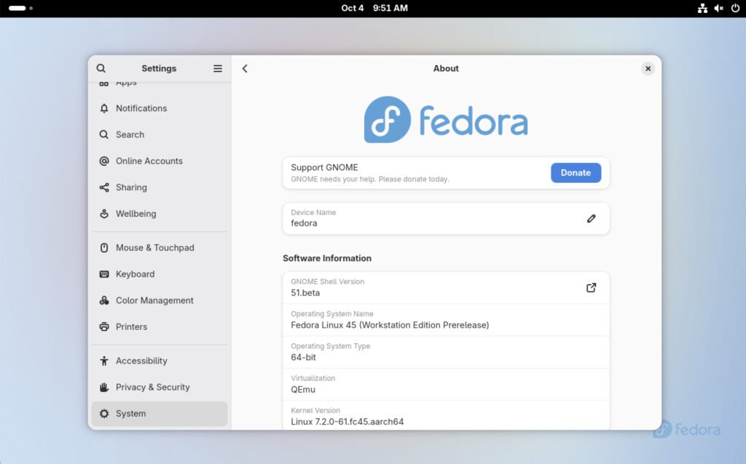Screen dimensions: 746x464
Task: Click the Device Name row
Action: pyautogui.click(x=446, y=219)
